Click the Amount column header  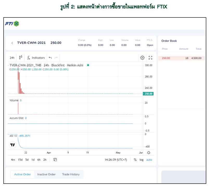click(x=184, y=49)
